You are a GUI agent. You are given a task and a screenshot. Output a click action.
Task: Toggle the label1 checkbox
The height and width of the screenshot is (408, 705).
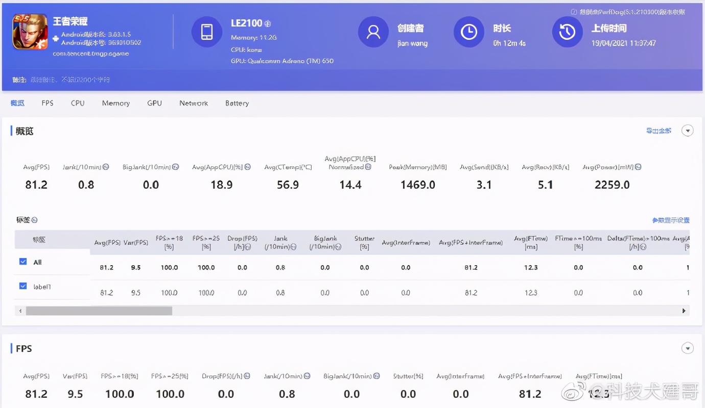(x=23, y=286)
